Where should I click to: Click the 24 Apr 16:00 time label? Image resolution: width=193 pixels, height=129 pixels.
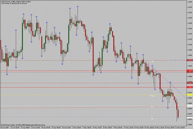36,128
